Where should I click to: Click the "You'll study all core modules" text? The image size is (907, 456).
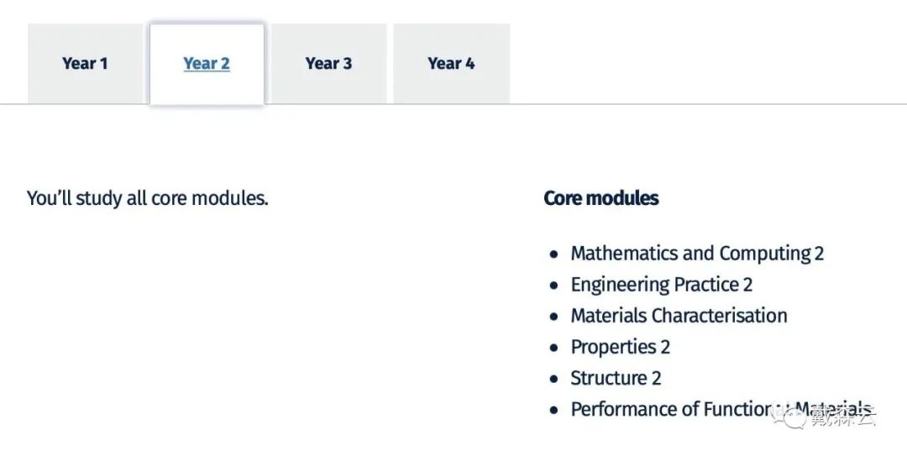148,198
